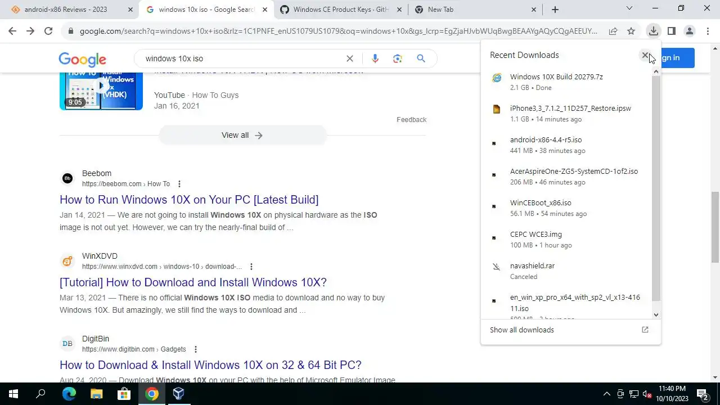Open Windows taskbar search

click(x=40, y=394)
